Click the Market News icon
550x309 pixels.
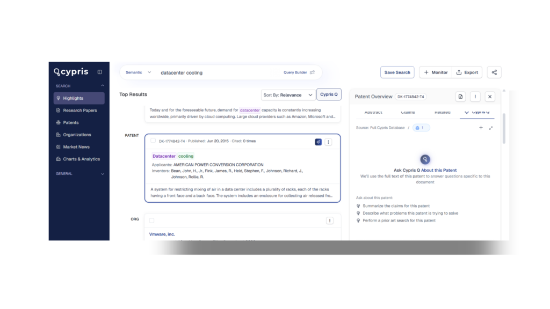(x=58, y=147)
